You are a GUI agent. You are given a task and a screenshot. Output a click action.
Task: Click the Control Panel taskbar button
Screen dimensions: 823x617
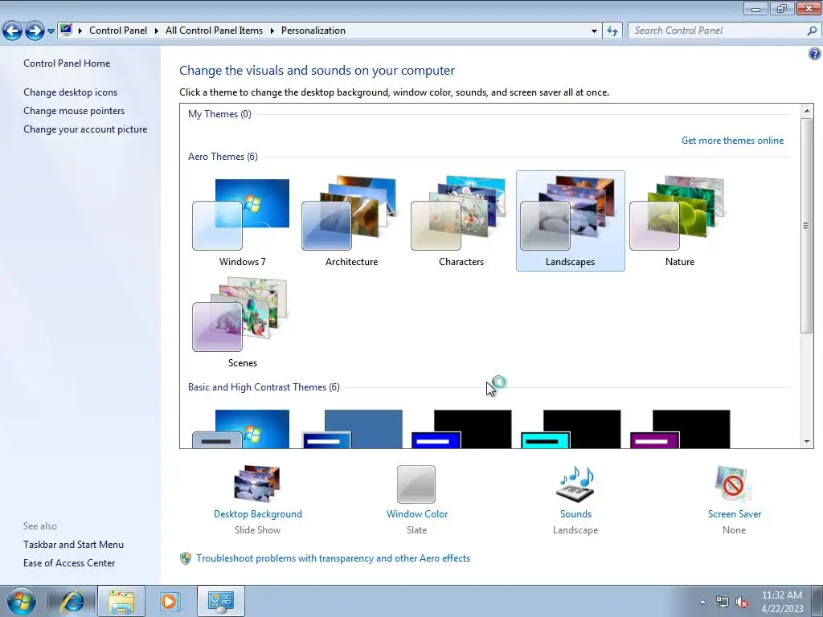(x=220, y=602)
